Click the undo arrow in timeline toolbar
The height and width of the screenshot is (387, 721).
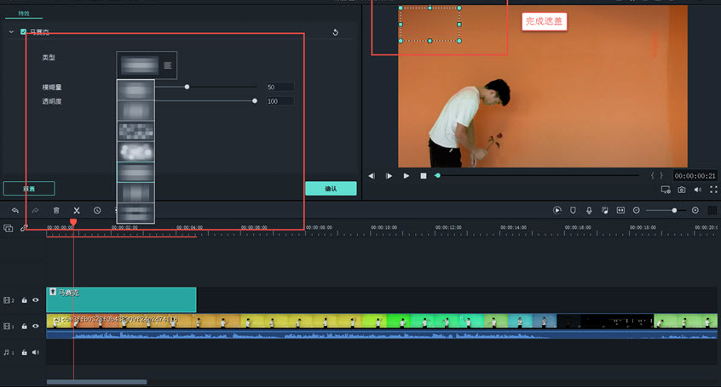coord(15,210)
